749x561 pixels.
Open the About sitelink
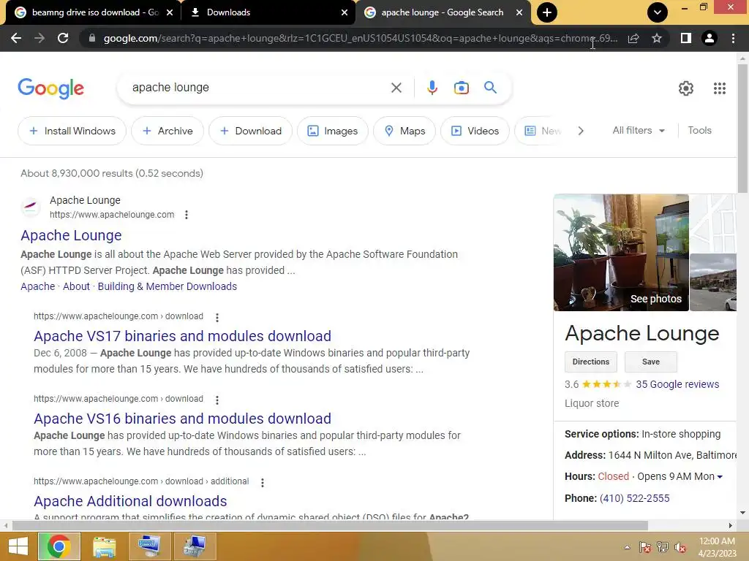click(x=76, y=286)
